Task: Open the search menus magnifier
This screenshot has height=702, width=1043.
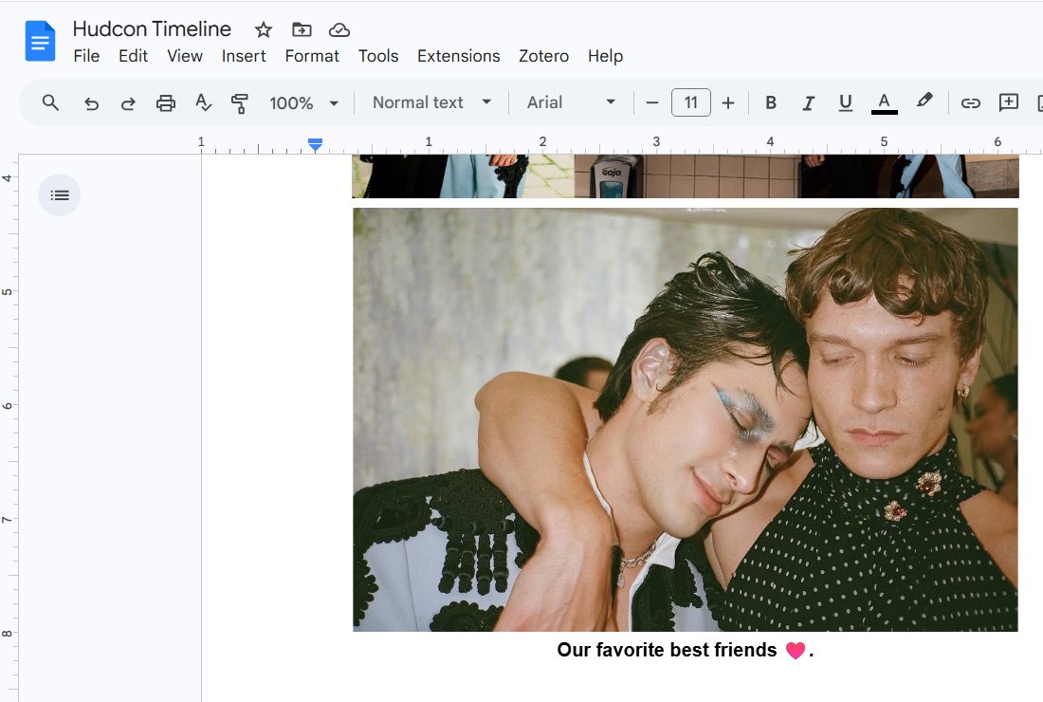Action: [x=50, y=102]
